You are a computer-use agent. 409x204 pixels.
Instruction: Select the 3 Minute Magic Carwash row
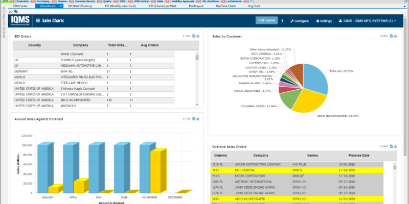point(94,88)
